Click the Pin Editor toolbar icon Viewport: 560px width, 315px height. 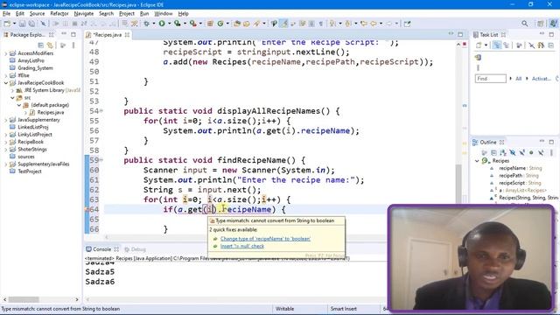407,24
